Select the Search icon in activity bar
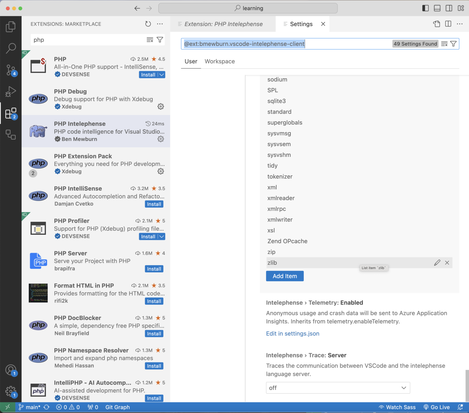This screenshot has width=469, height=413. coord(11,48)
